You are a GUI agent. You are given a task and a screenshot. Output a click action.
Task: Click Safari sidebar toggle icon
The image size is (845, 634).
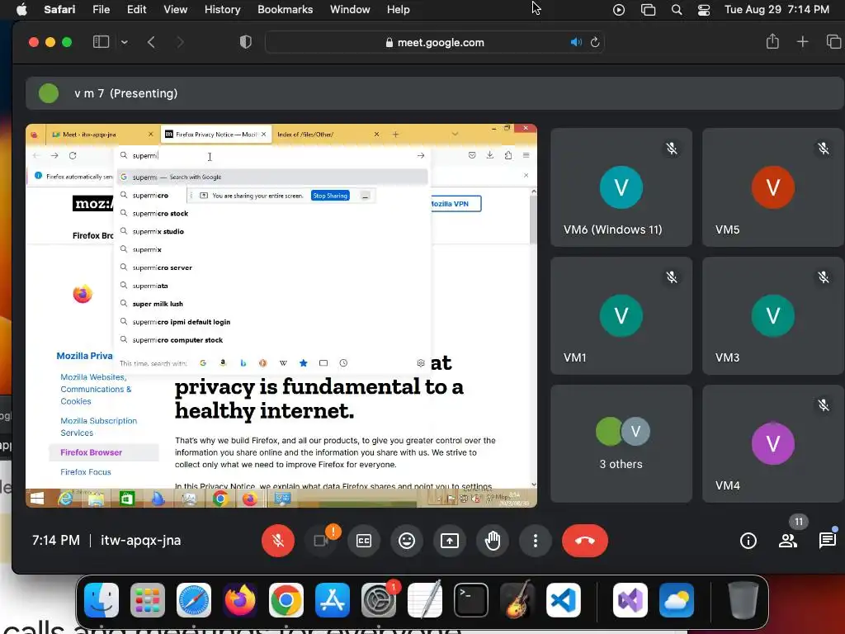point(101,42)
